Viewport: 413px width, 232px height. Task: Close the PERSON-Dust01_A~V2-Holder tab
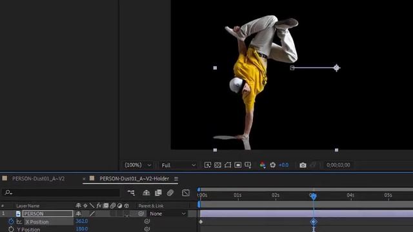tap(84, 179)
